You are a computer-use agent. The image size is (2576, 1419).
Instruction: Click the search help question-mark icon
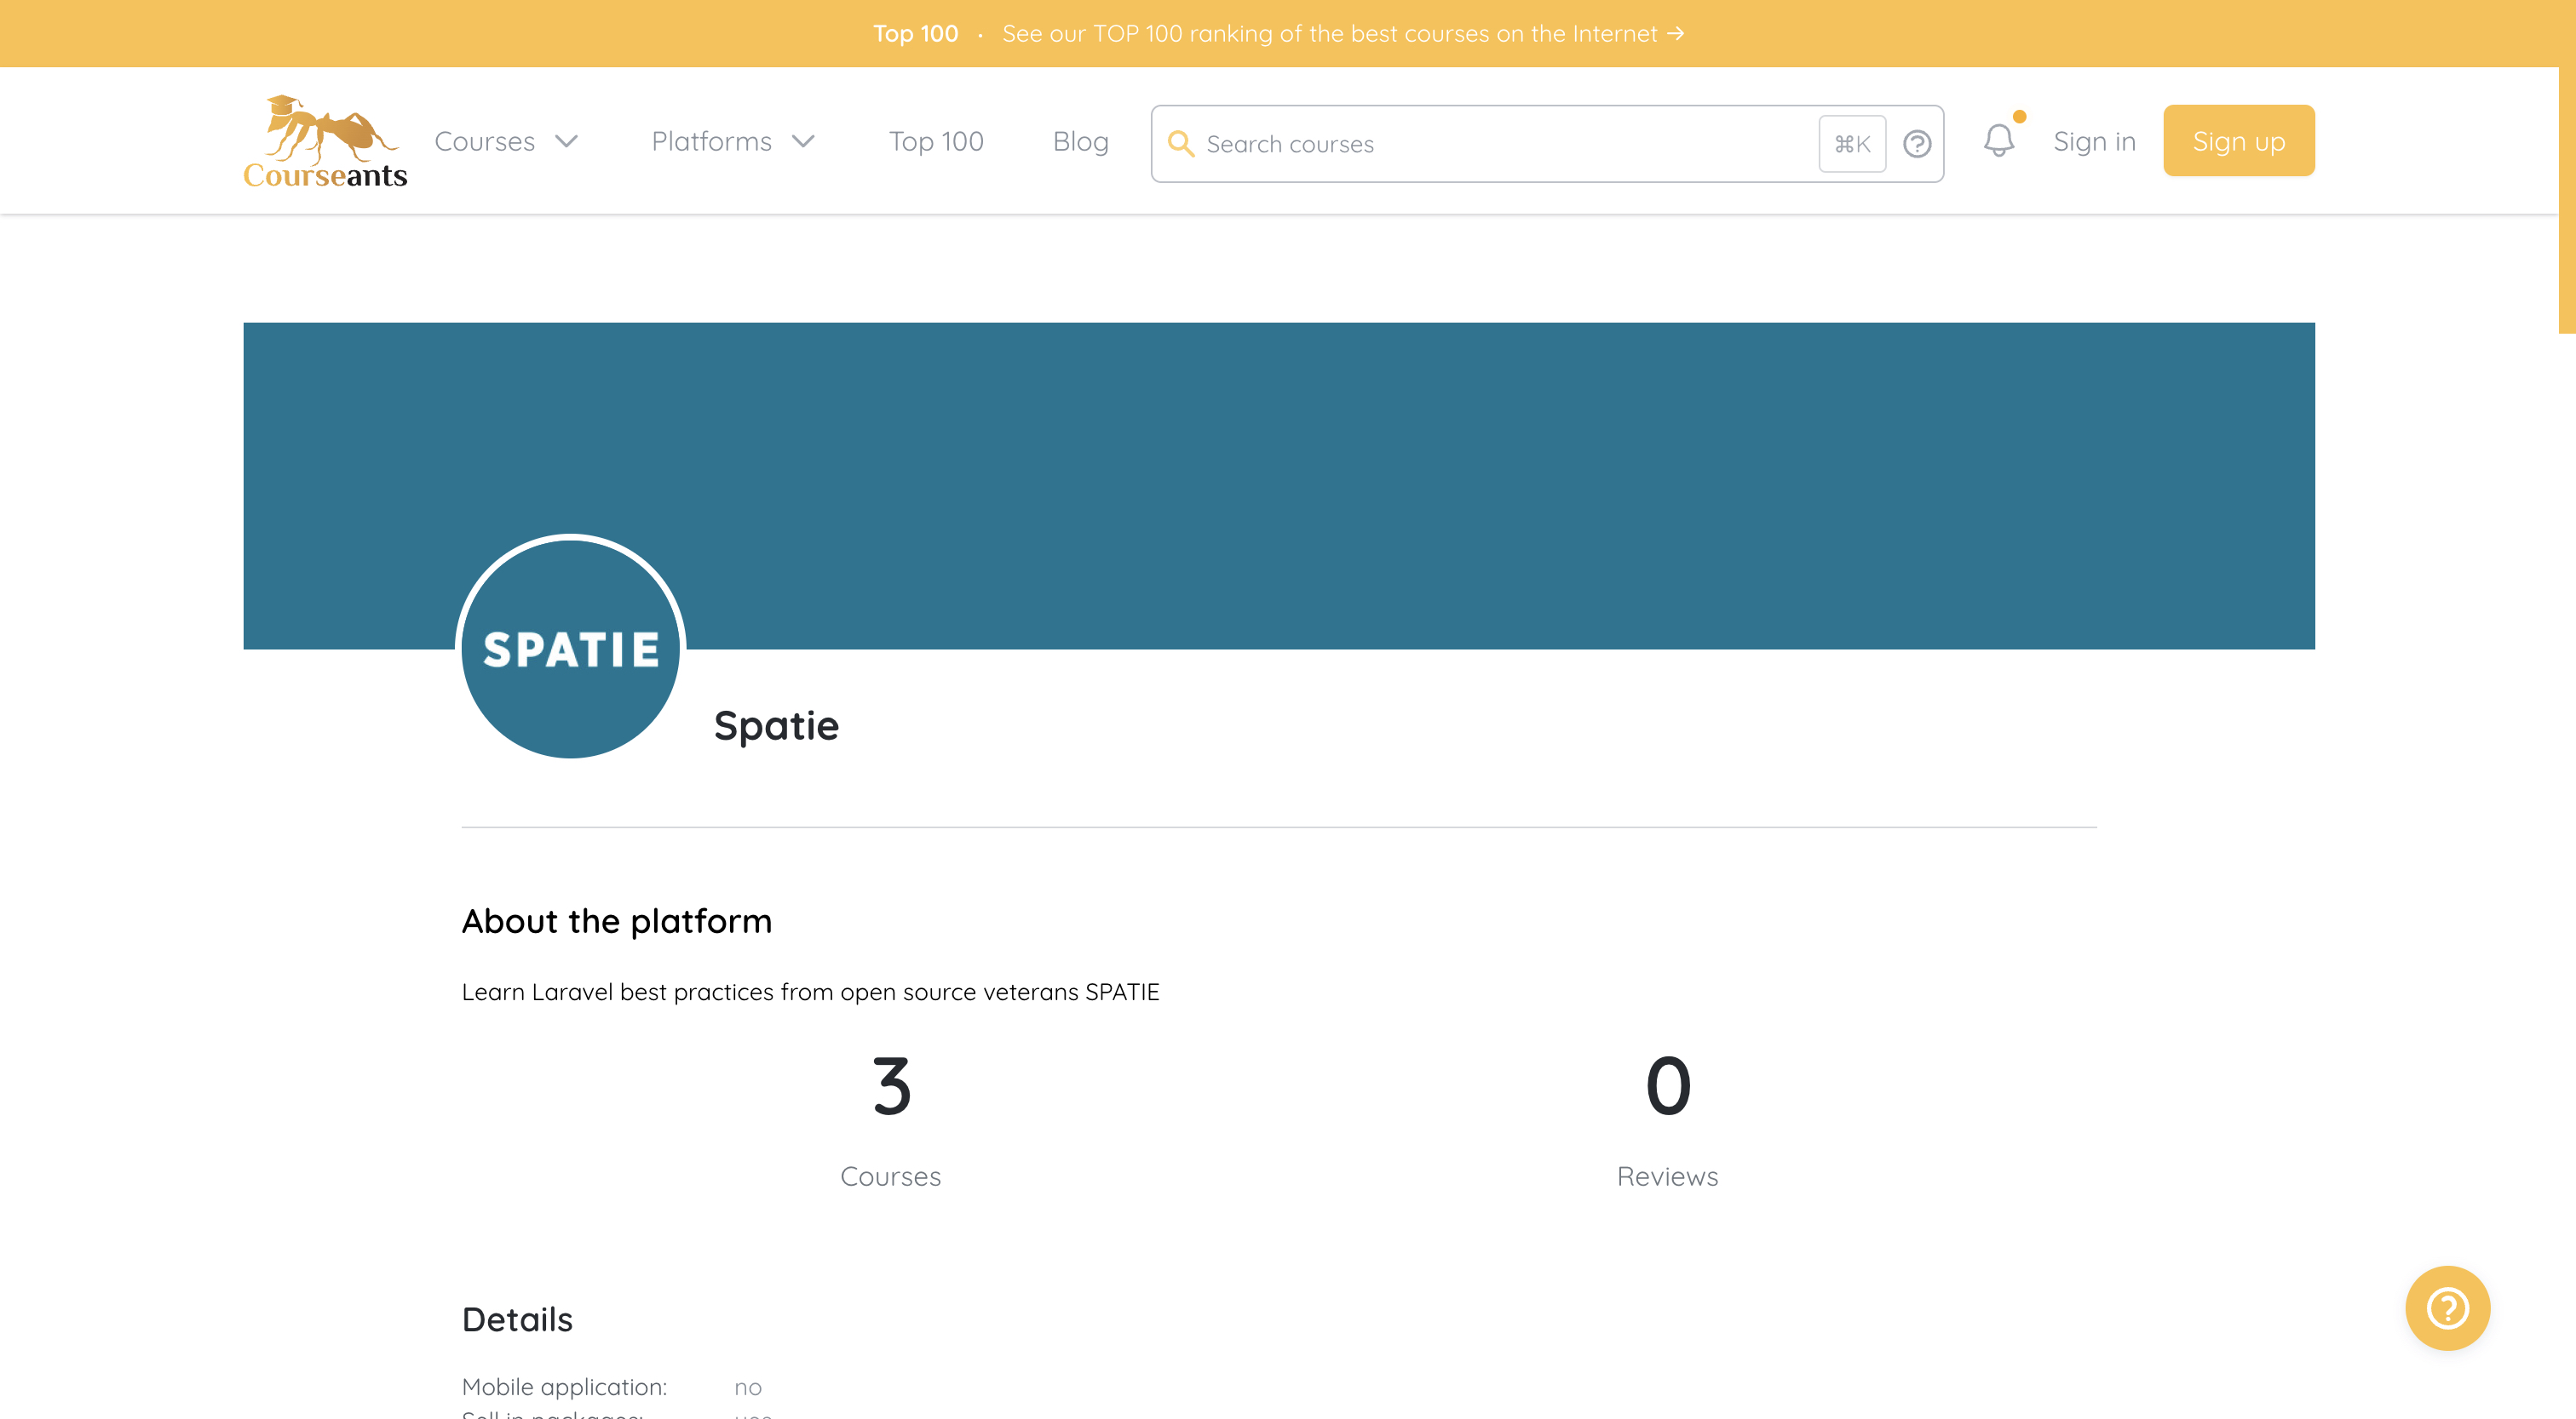click(1916, 144)
